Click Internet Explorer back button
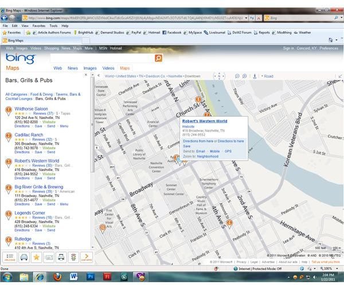This screenshot has height=285, width=344. (x=4, y=18)
